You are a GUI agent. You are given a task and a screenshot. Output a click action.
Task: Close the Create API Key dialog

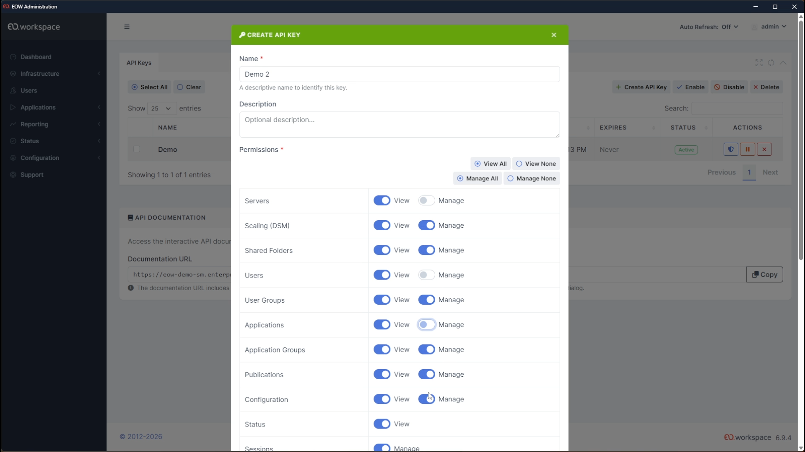click(554, 35)
